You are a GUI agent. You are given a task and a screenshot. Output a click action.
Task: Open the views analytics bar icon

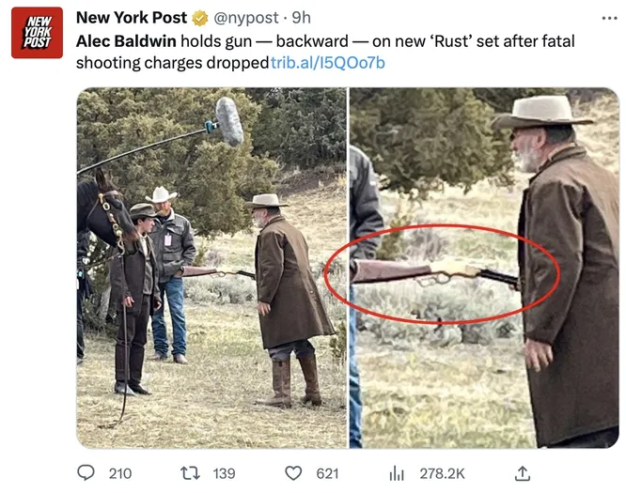pos(397,474)
